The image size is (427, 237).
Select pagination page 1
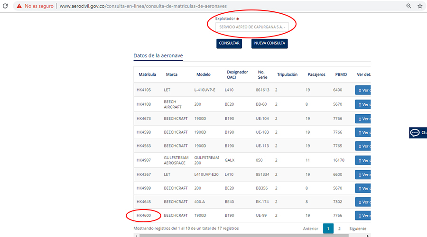[x=328, y=228]
